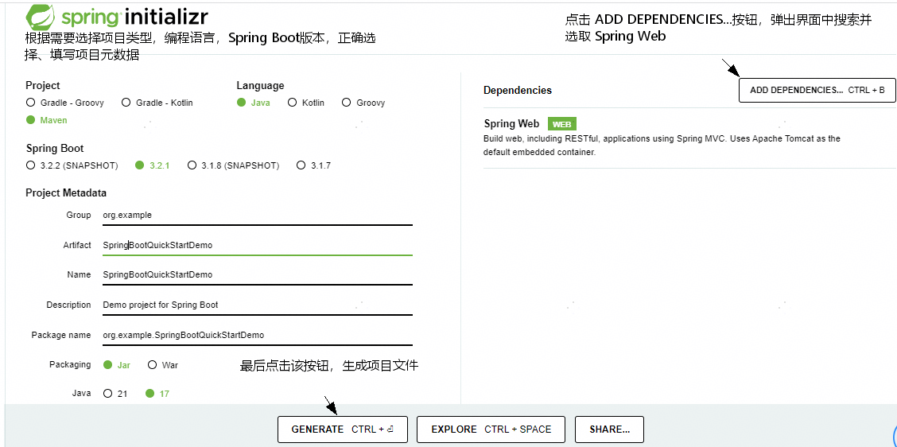Click the Project Metadata heading
This screenshot has width=897, height=447.
pos(66,193)
